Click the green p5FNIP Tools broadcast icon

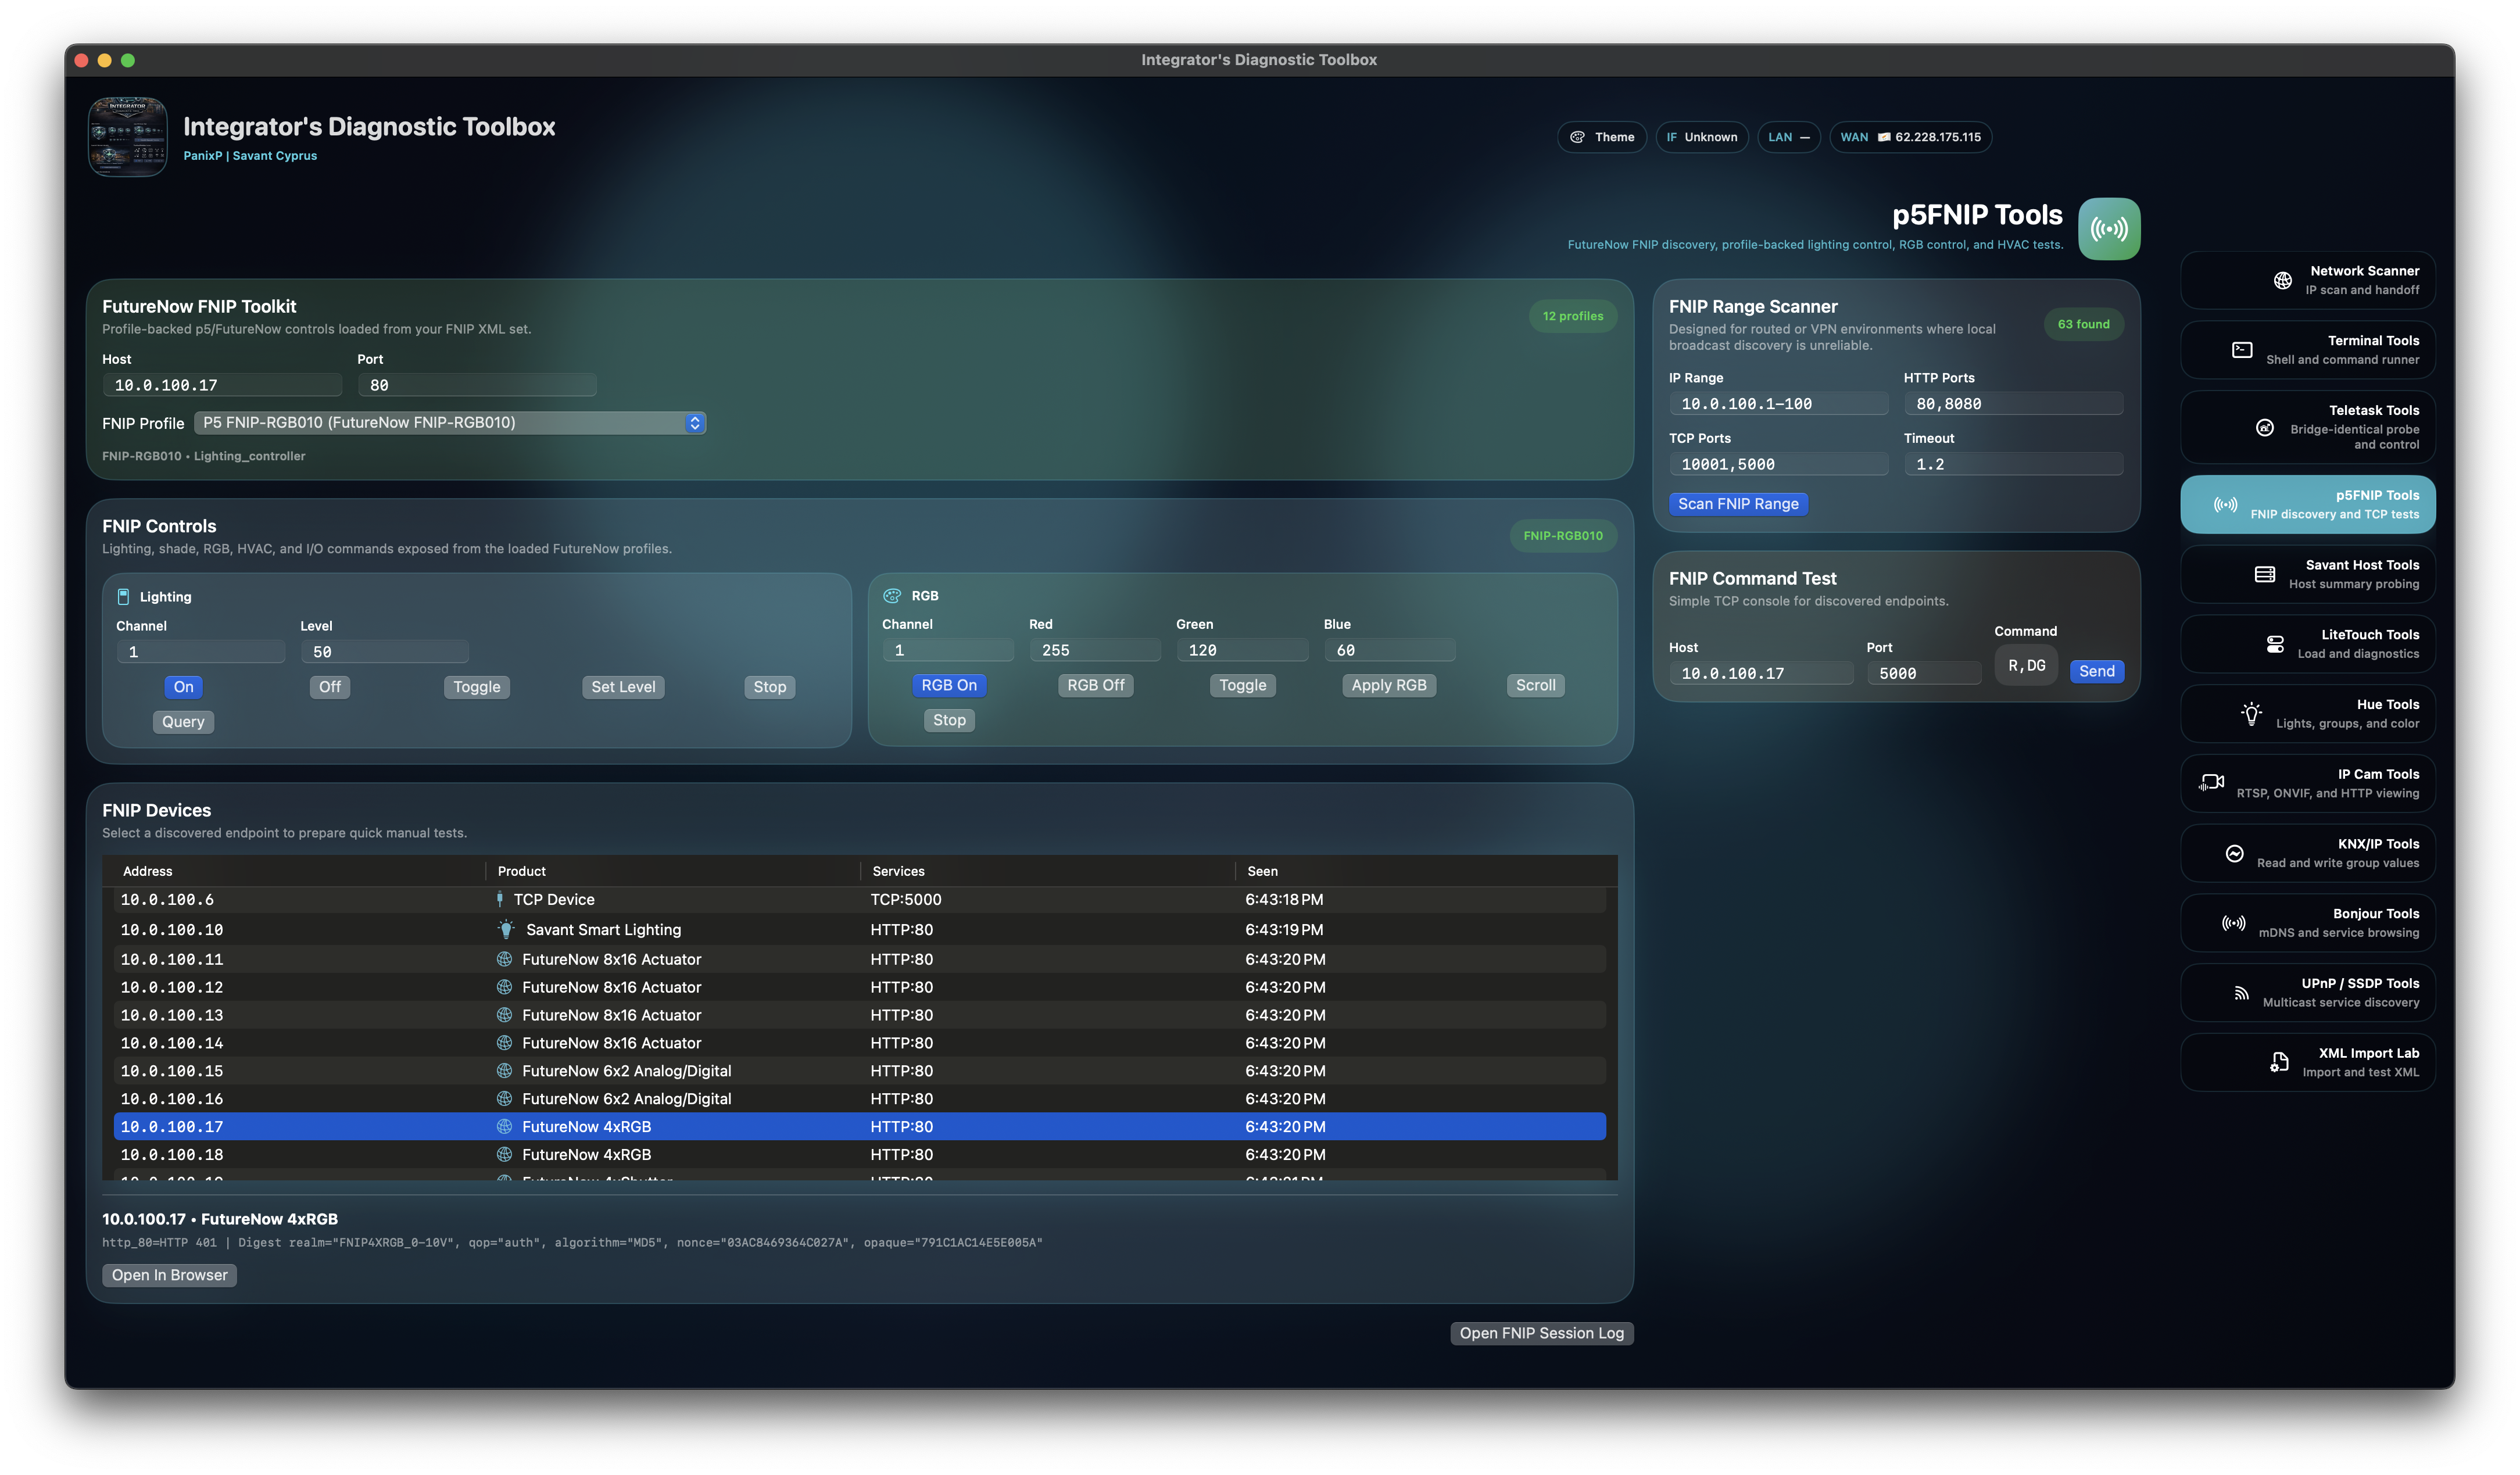pos(2109,229)
